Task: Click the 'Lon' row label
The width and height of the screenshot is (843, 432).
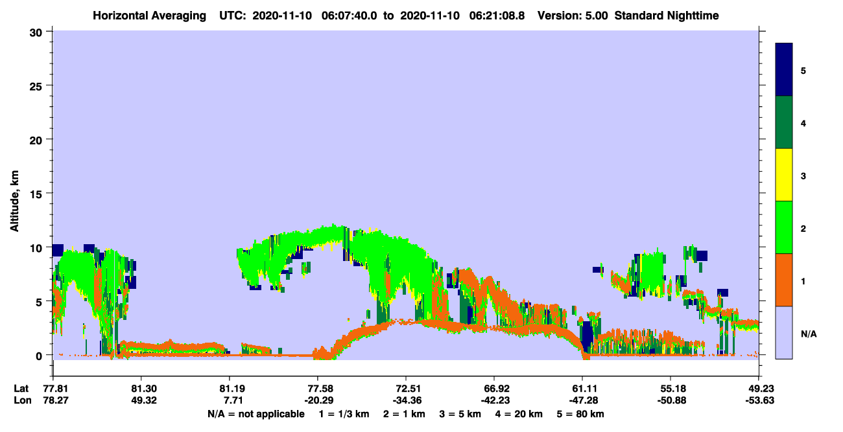Action: (x=21, y=400)
